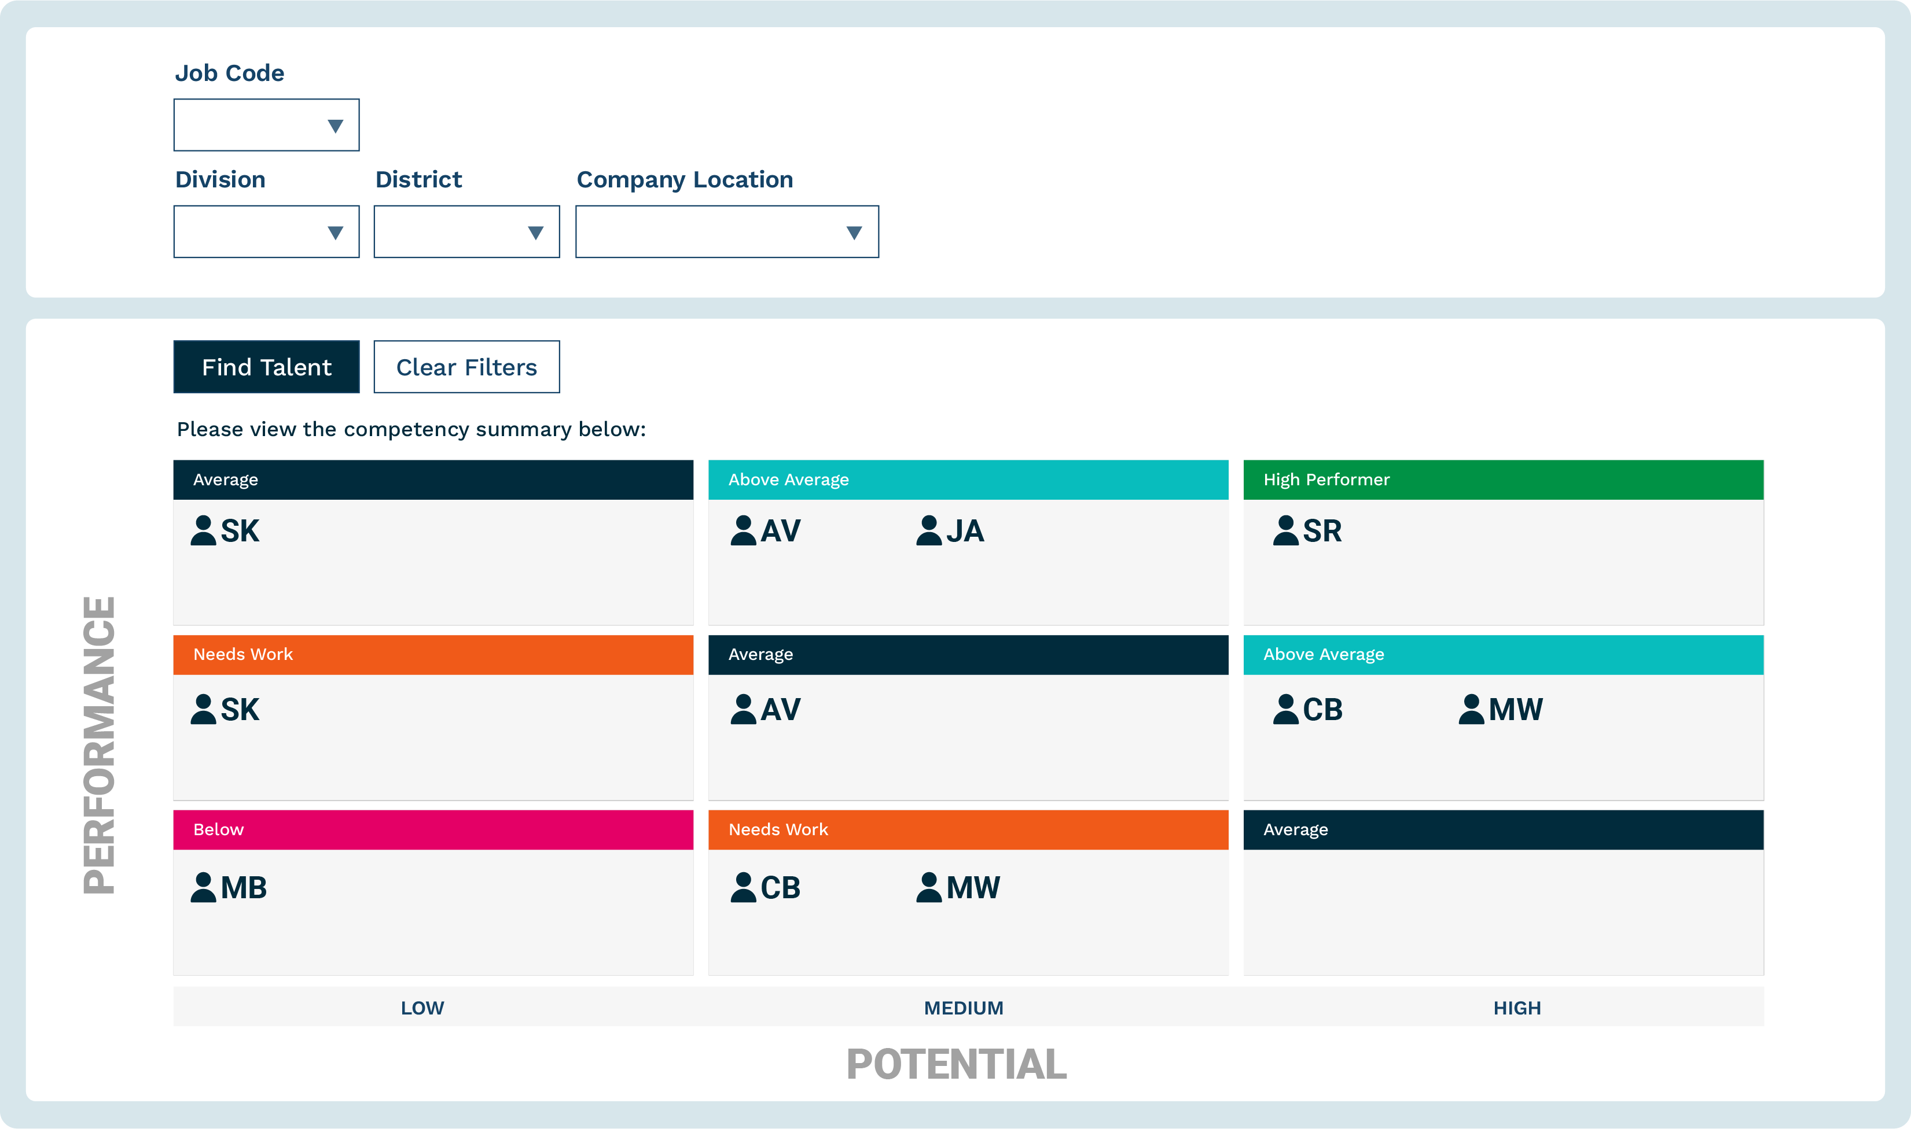Click SR person icon in High Performer box
The image size is (1911, 1129).
pyautogui.click(x=1285, y=530)
